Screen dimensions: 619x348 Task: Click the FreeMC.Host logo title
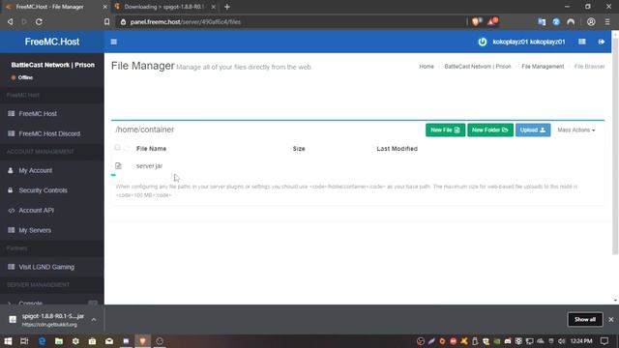click(x=52, y=42)
